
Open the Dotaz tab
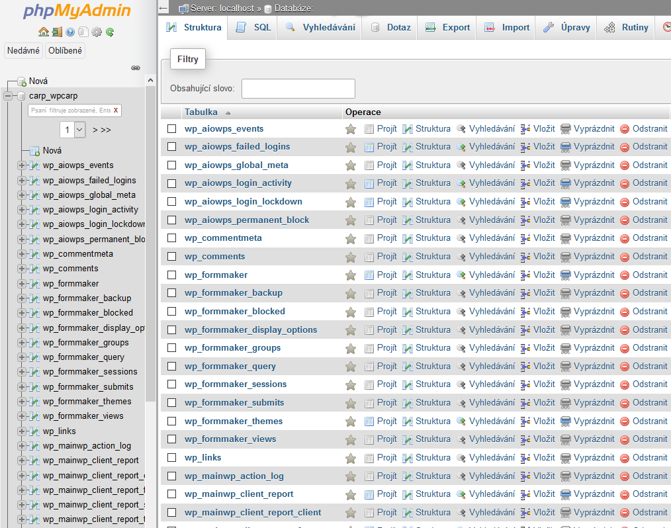pyautogui.click(x=390, y=27)
